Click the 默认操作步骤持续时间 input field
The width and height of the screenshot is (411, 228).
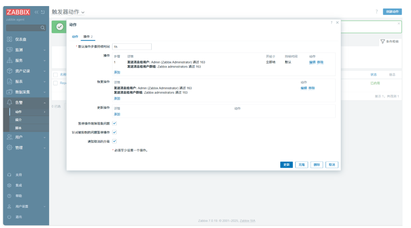132,47
